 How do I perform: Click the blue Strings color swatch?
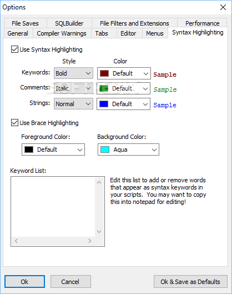[x=104, y=104]
